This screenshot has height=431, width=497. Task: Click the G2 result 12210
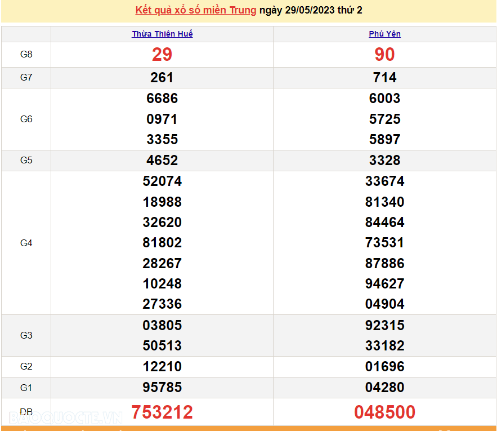pos(162,366)
